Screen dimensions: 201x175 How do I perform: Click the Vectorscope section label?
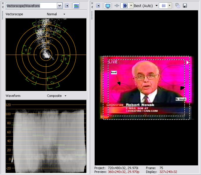pos(14,14)
